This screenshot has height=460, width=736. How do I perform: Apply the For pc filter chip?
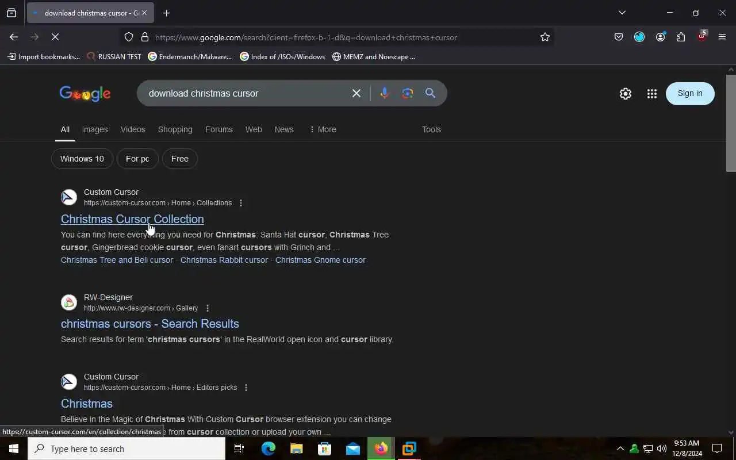coord(137,159)
